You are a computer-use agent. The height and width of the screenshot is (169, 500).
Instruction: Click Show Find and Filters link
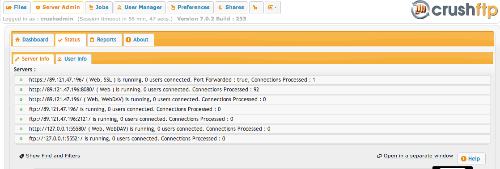point(53,156)
